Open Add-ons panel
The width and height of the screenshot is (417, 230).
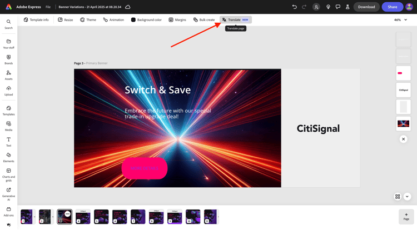click(x=8, y=212)
